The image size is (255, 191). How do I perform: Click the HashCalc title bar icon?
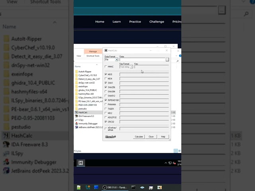[106, 51]
